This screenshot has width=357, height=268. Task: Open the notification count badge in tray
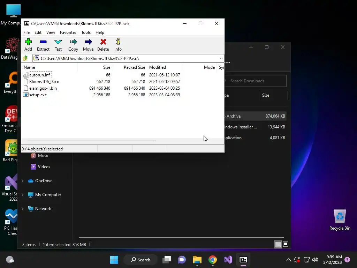click(347, 260)
